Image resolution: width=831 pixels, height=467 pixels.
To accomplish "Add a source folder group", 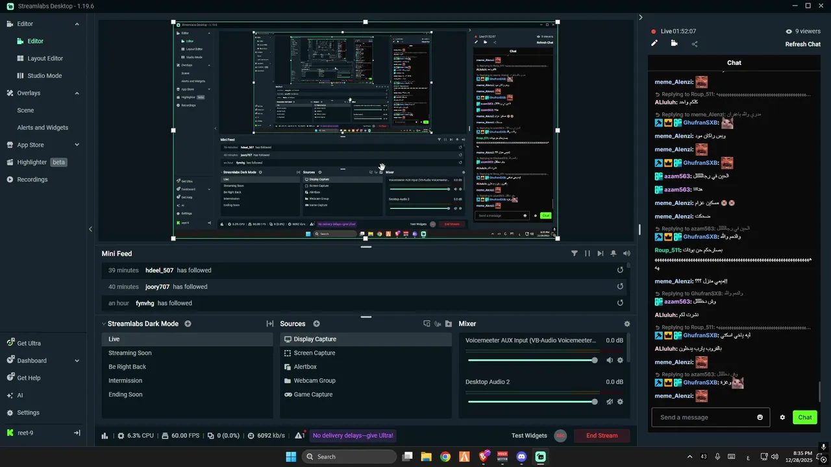I will click(448, 324).
